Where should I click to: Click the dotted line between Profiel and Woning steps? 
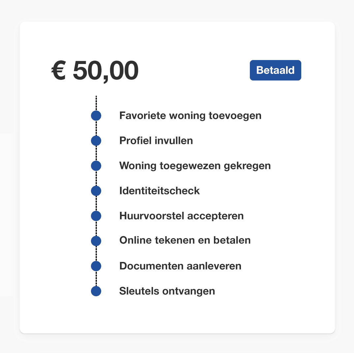pos(96,153)
